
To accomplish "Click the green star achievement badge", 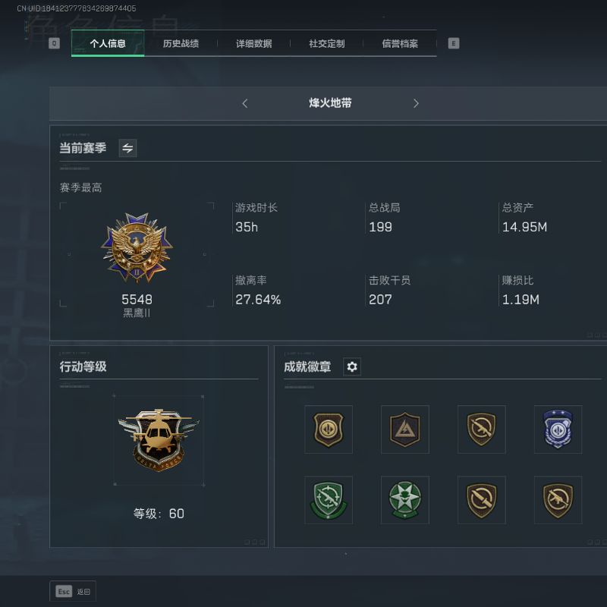I will point(405,500).
